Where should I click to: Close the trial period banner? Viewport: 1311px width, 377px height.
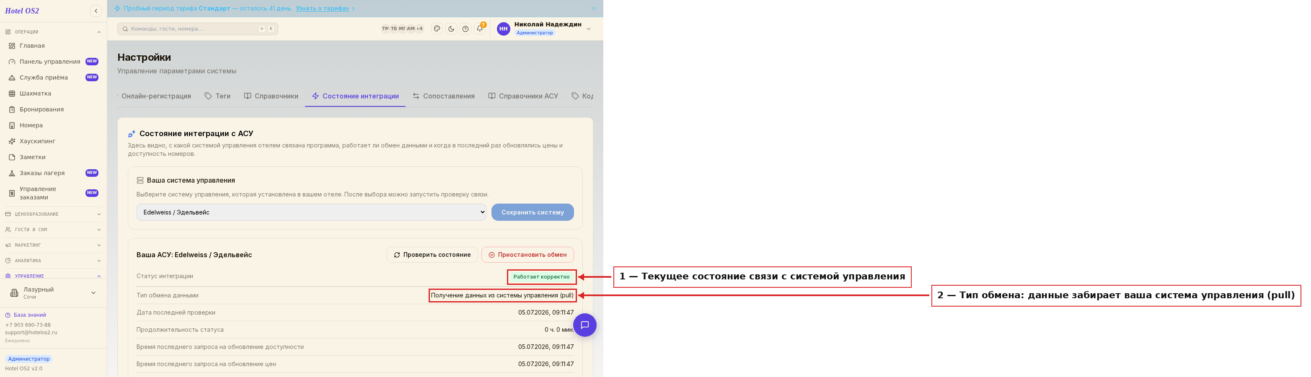click(x=593, y=8)
